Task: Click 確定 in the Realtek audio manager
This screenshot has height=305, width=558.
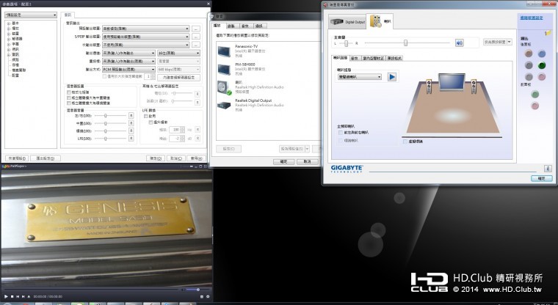Action: [x=542, y=178]
